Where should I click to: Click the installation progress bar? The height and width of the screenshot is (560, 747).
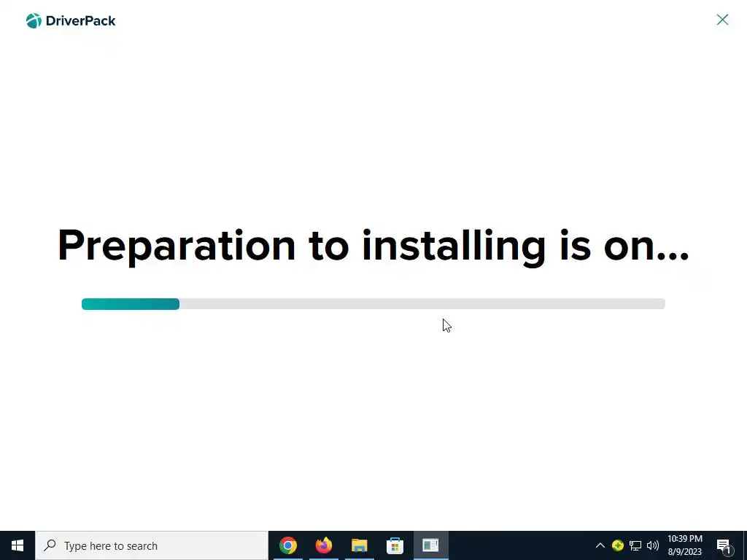click(373, 304)
